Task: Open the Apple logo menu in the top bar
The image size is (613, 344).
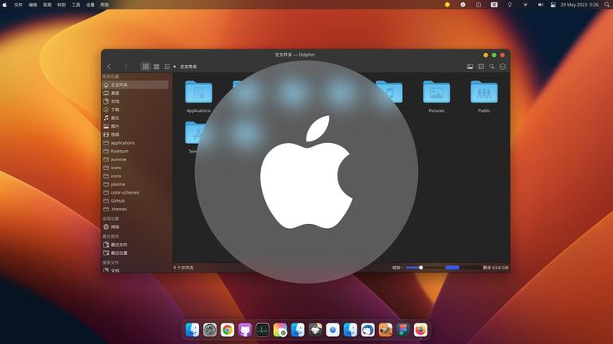Action: click(x=5, y=5)
